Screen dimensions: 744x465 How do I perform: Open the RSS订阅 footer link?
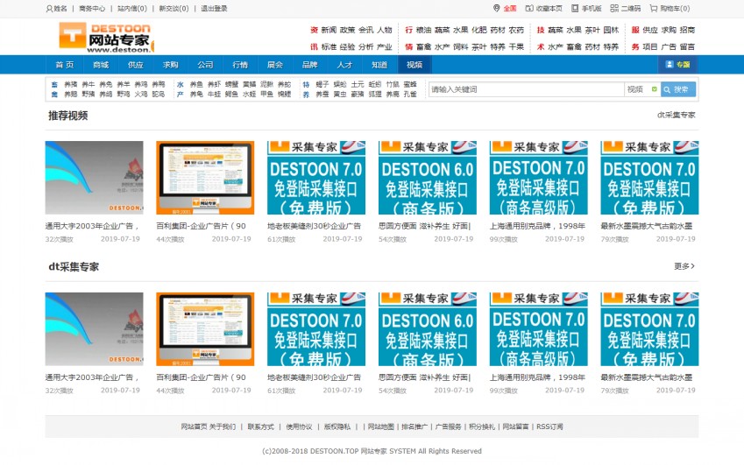549,426
